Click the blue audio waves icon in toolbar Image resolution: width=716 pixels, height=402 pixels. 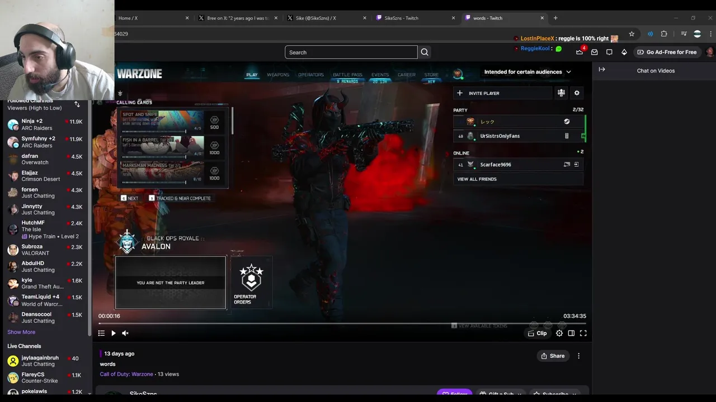tap(650, 34)
